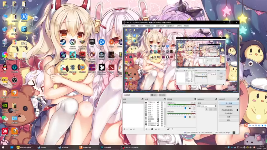Open virtual camera settings gear icon
The width and height of the screenshot is (267, 150).
point(237,110)
